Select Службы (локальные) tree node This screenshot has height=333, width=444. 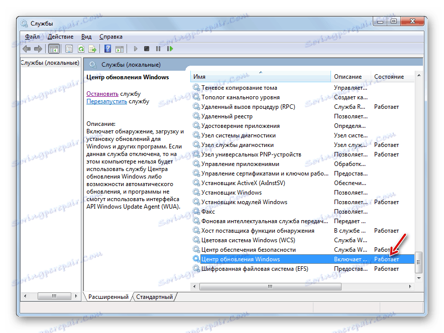click(x=50, y=63)
